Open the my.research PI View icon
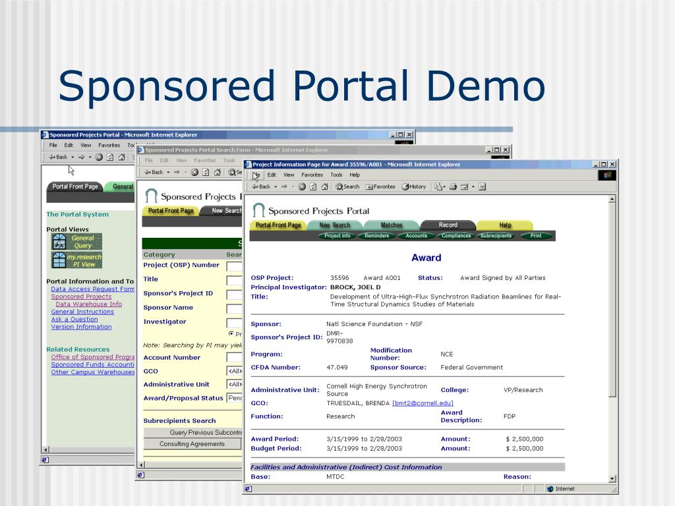 coord(76,260)
